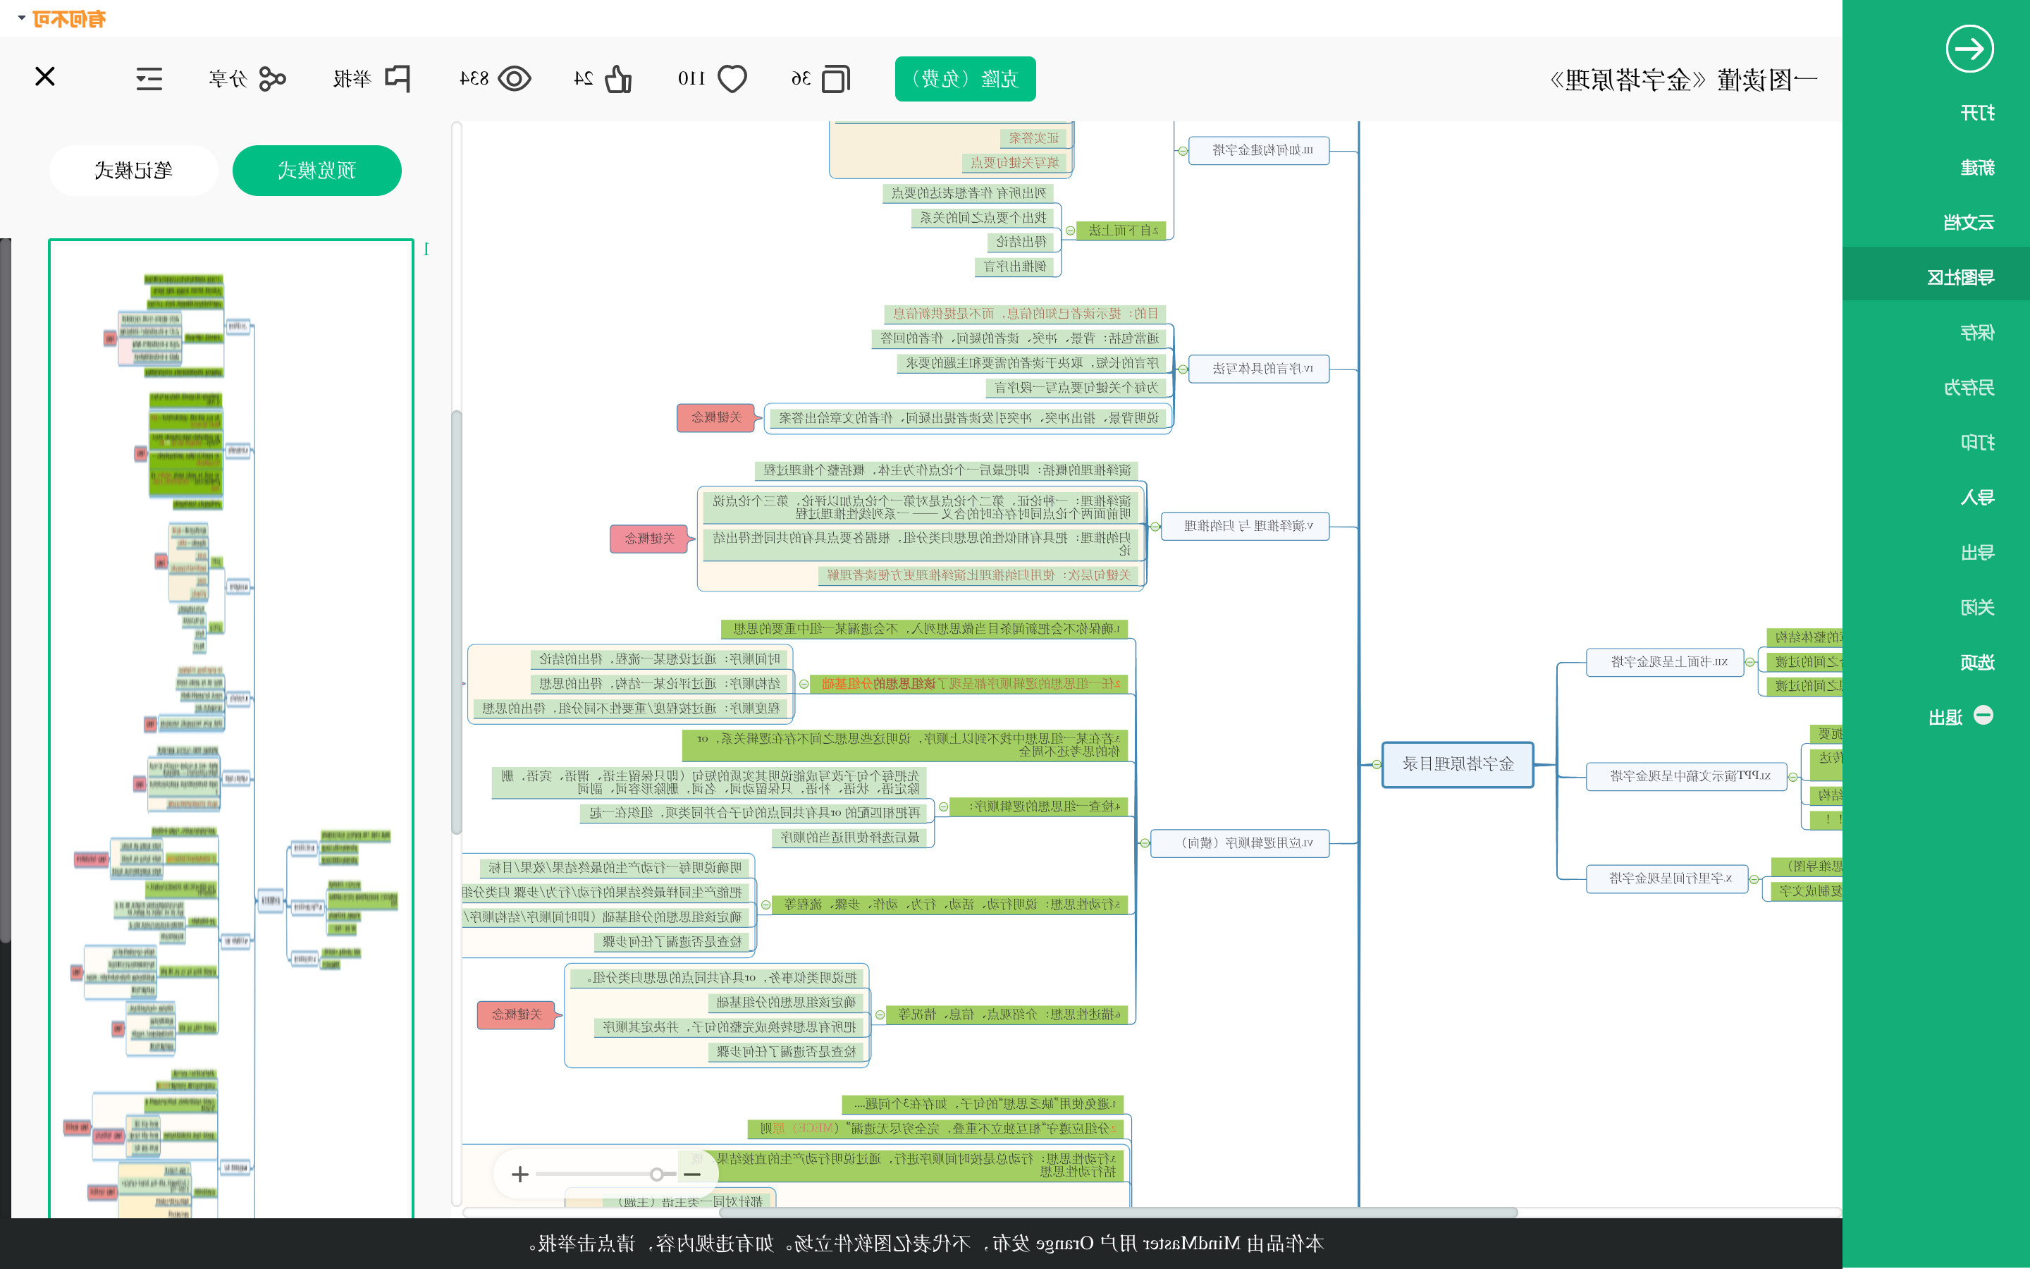Open 选项 in the sidebar menu
This screenshot has height=1269, width=2030.
click(1977, 662)
